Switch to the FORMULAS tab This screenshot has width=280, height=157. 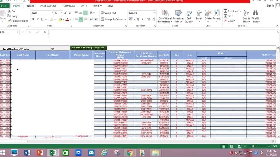pyautogui.click(x=68, y=6)
